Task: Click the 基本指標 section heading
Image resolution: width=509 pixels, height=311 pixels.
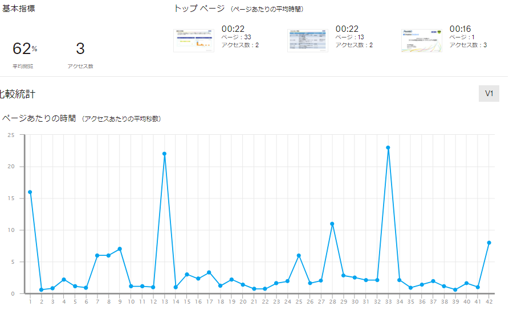Action: [x=18, y=9]
